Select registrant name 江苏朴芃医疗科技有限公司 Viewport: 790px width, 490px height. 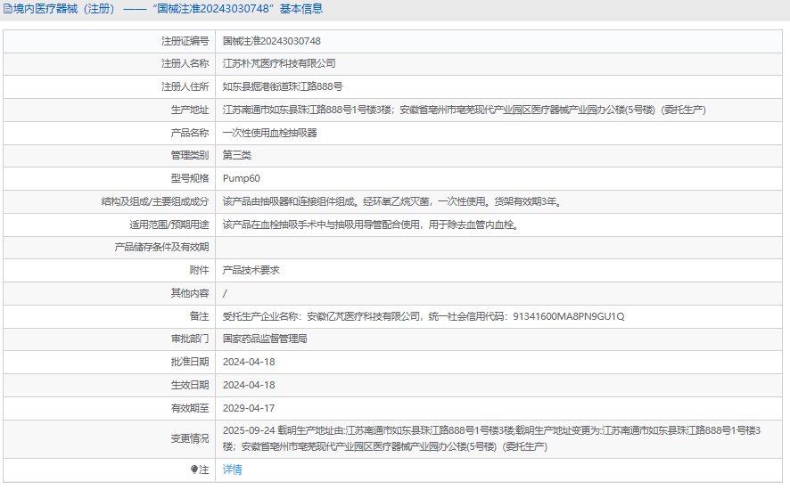(x=279, y=63)
